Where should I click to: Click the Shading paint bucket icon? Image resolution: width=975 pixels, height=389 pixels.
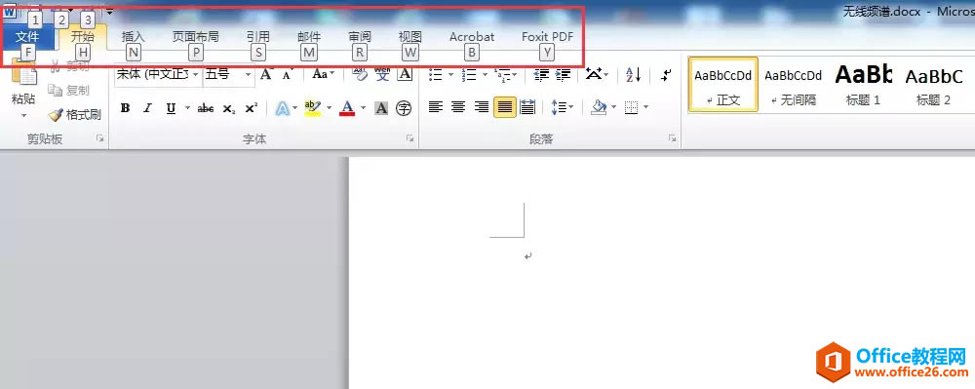click(x=599, y=108)
